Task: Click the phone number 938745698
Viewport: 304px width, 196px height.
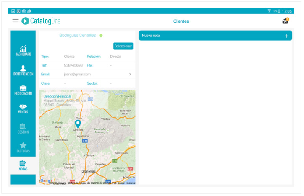Action: click(73, 65)
